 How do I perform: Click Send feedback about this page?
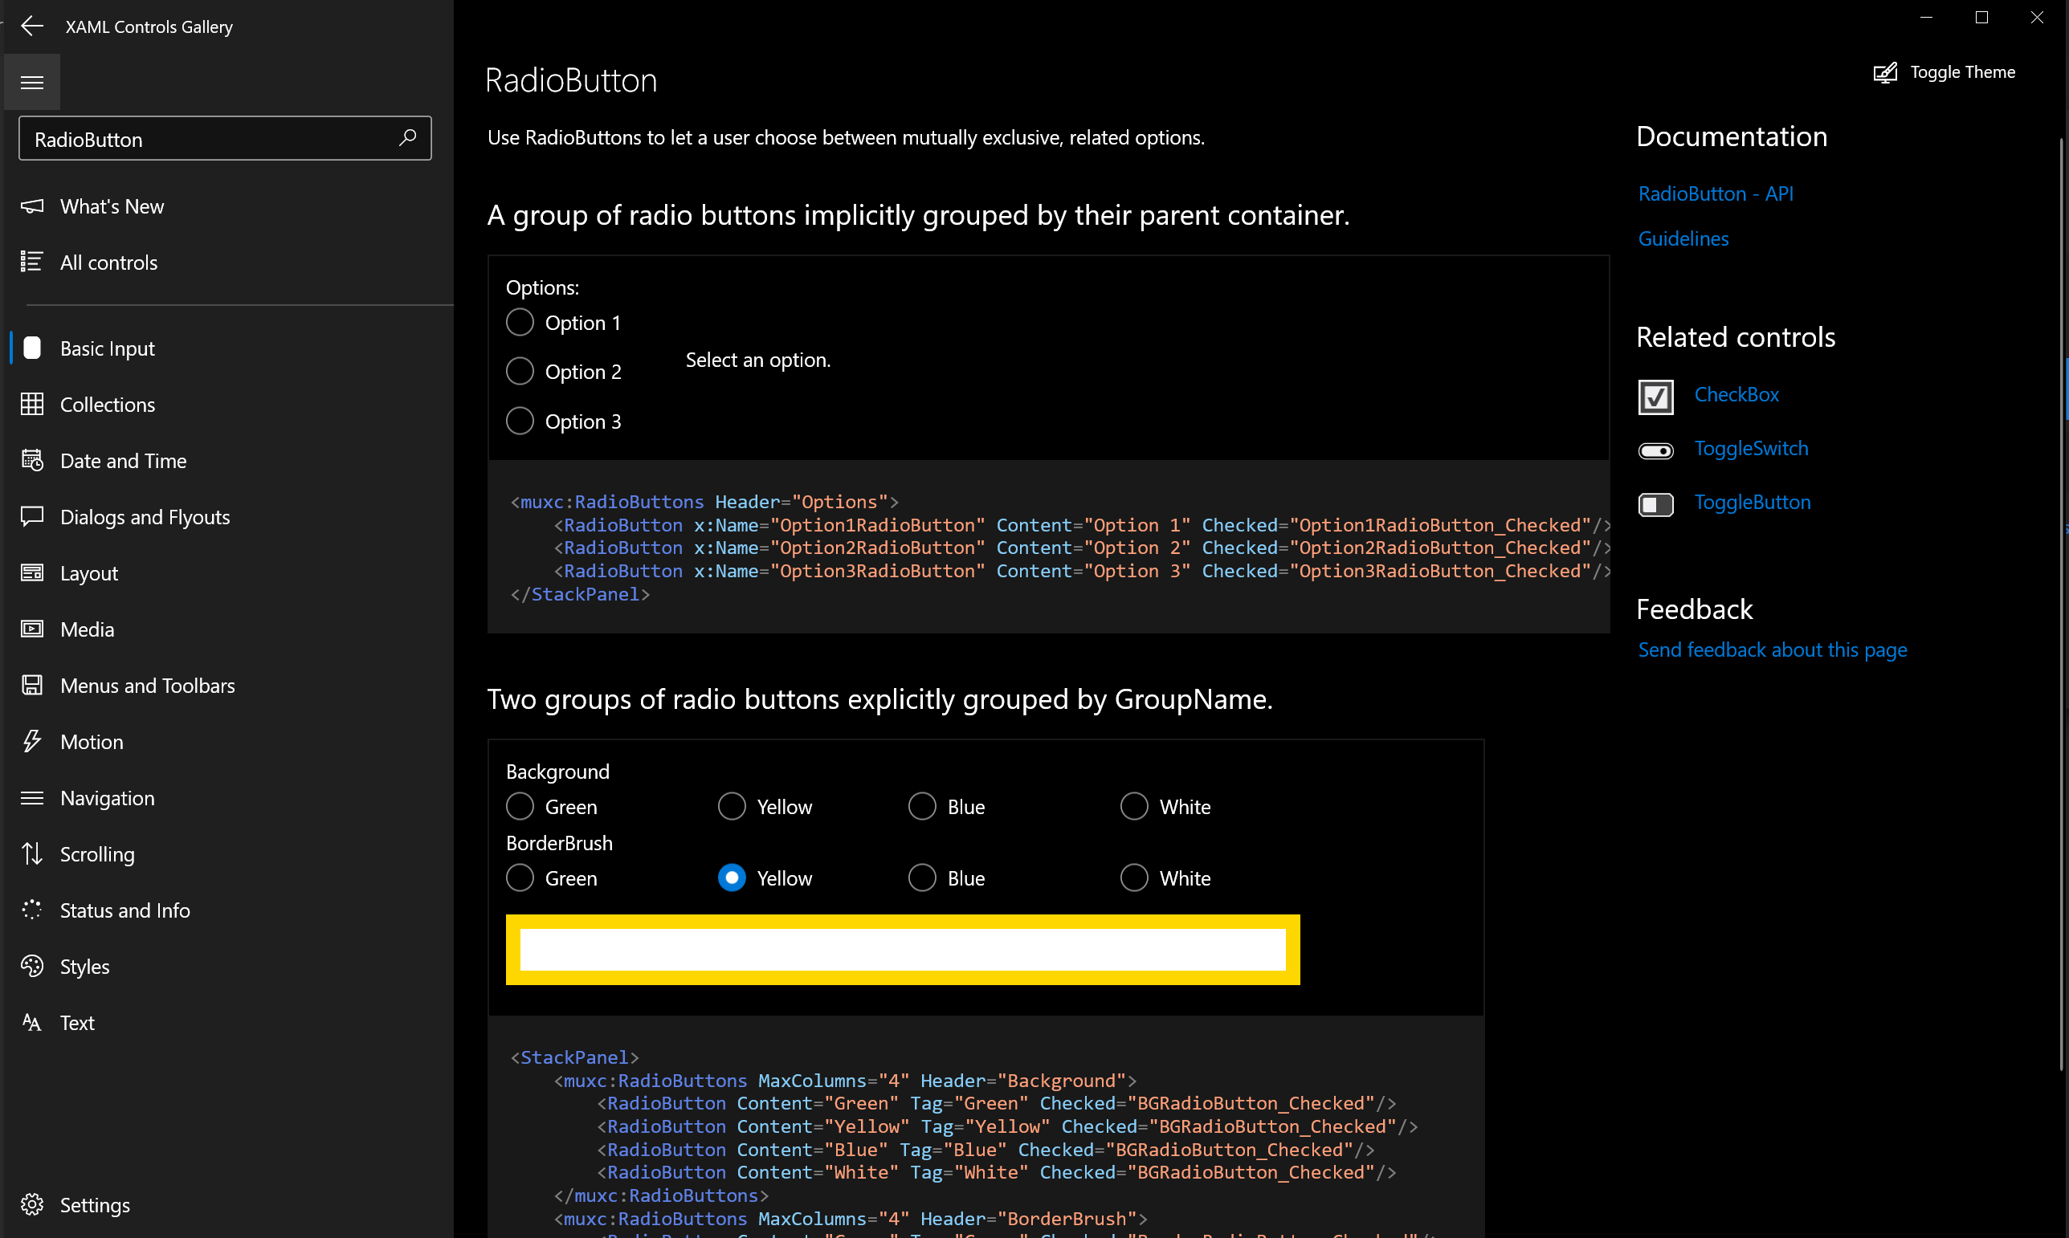coord(1772,649)
